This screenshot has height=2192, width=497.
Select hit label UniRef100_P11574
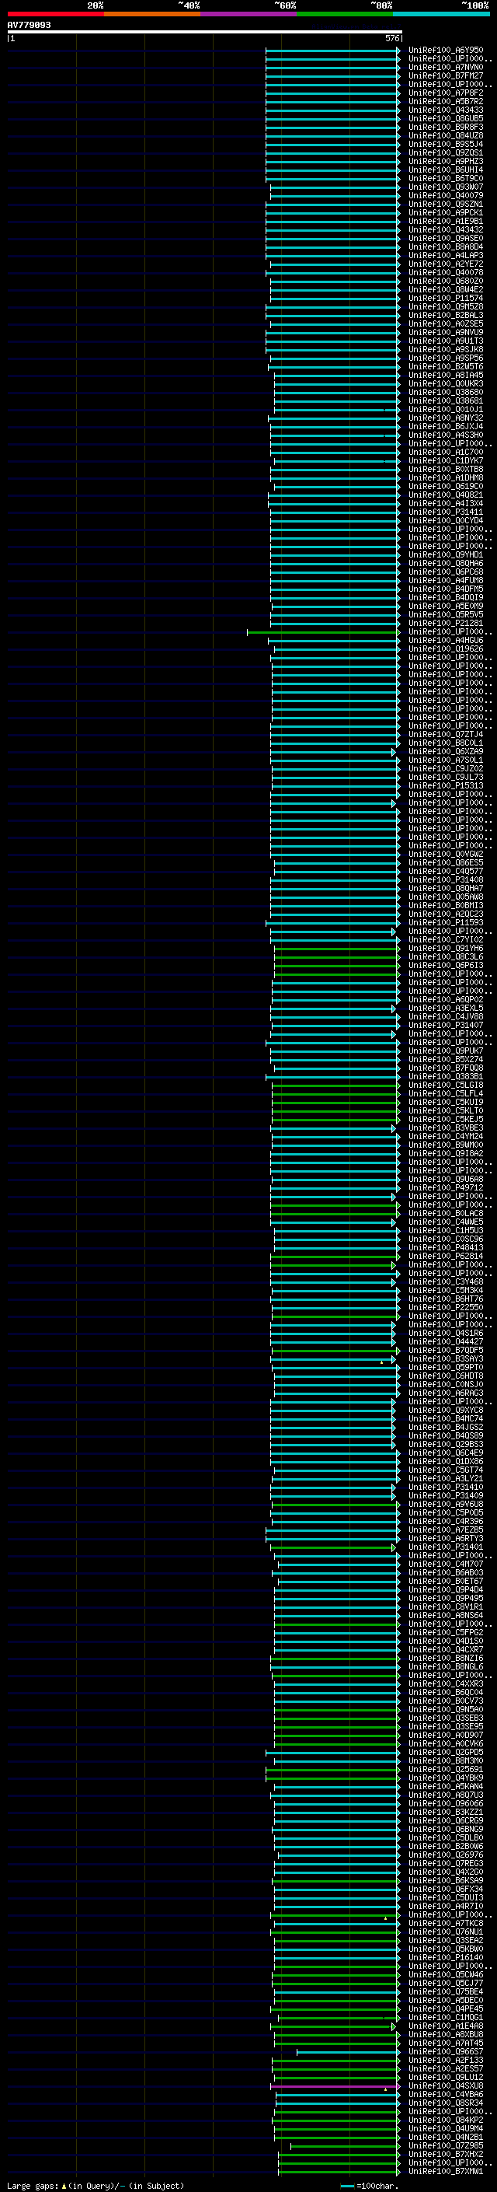click(446, 298)
